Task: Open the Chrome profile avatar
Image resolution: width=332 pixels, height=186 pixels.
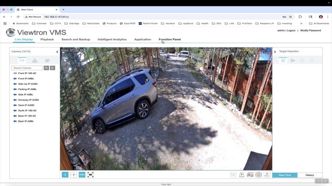Action: tap(321, 17)
